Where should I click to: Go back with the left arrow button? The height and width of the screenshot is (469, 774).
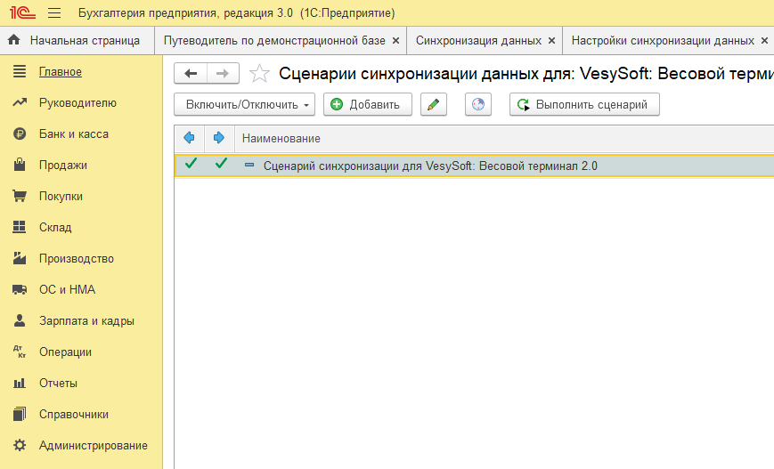191,74
